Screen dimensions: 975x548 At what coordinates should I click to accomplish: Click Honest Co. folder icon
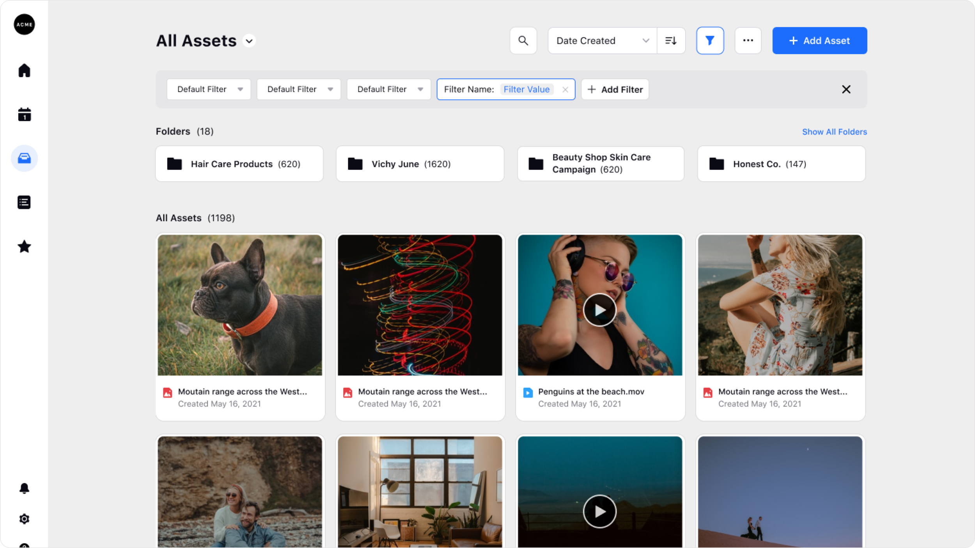click(x=716, y=164)
